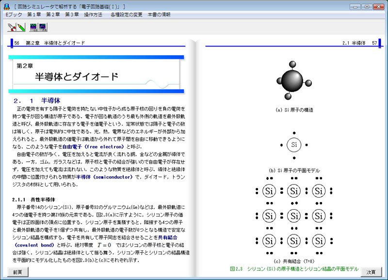388x280 pixels.
Task: Click the 3D Si atom structure image
Action: pos(294,80)
